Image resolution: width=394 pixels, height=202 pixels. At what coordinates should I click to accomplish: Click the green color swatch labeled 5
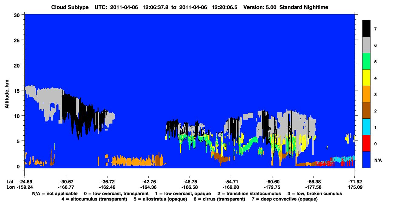366,61
